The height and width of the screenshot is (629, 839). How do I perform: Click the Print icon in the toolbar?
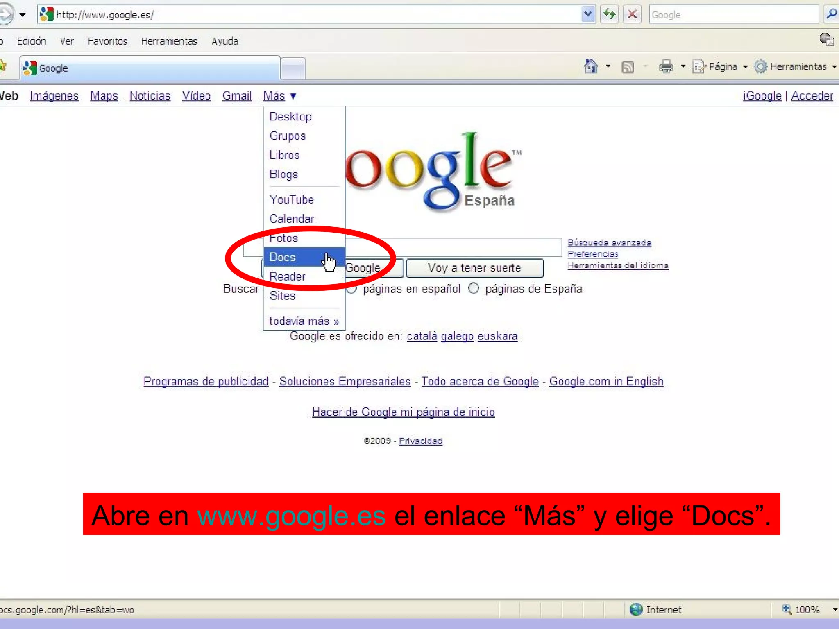click(x=666, y=66)
